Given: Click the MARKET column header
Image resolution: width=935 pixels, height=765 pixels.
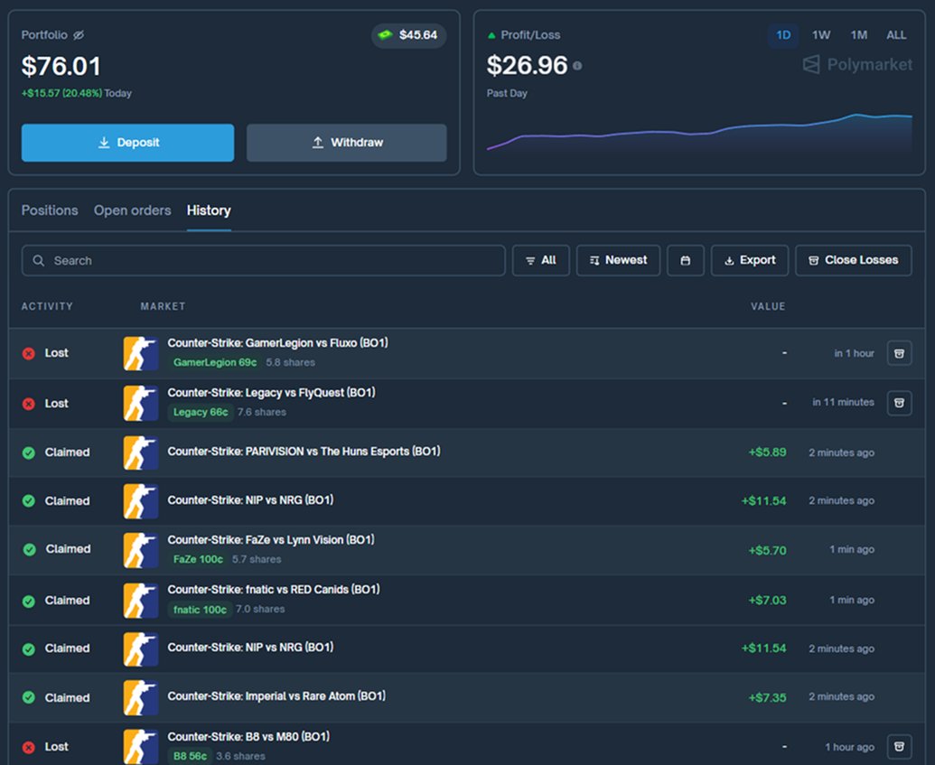Looking at the screenshot, I should point(163,306).
